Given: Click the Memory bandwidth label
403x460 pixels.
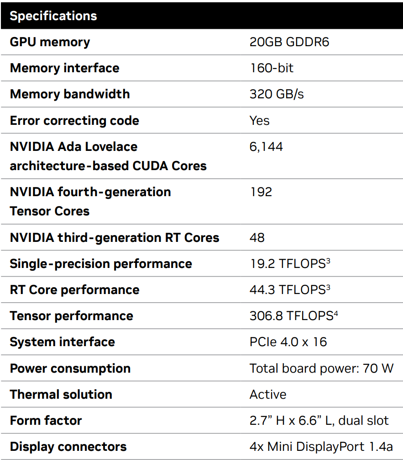Looking at the screenshot, I should 70,94.
